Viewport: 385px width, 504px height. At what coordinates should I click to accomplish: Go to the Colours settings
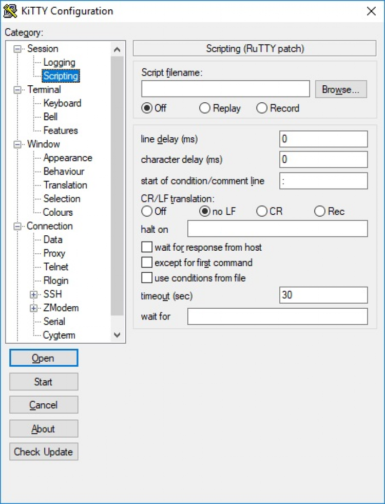tap(57, 212)
